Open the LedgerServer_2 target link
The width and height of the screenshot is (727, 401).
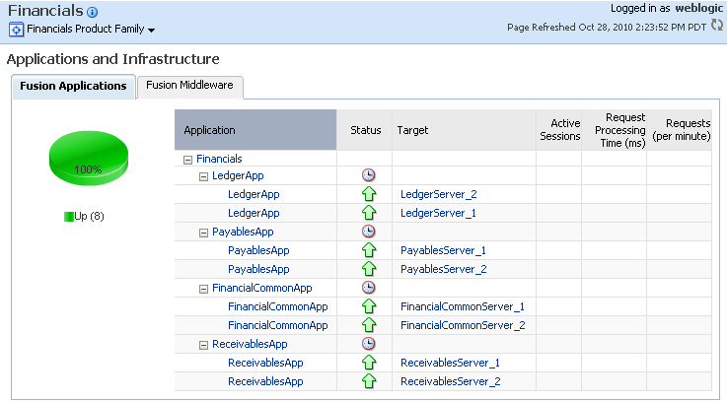point(439,194)
